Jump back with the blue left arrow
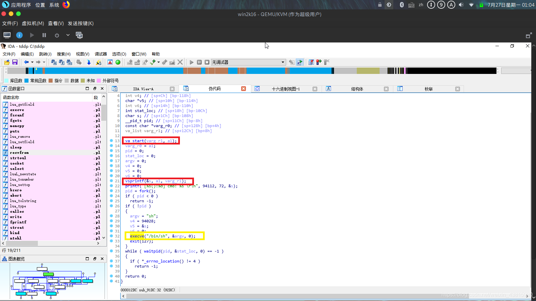Image resolution: width=536 pixels, height=301 pixels. (26, 62)
